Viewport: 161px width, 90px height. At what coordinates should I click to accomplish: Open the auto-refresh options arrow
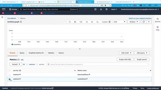[149, 22]
